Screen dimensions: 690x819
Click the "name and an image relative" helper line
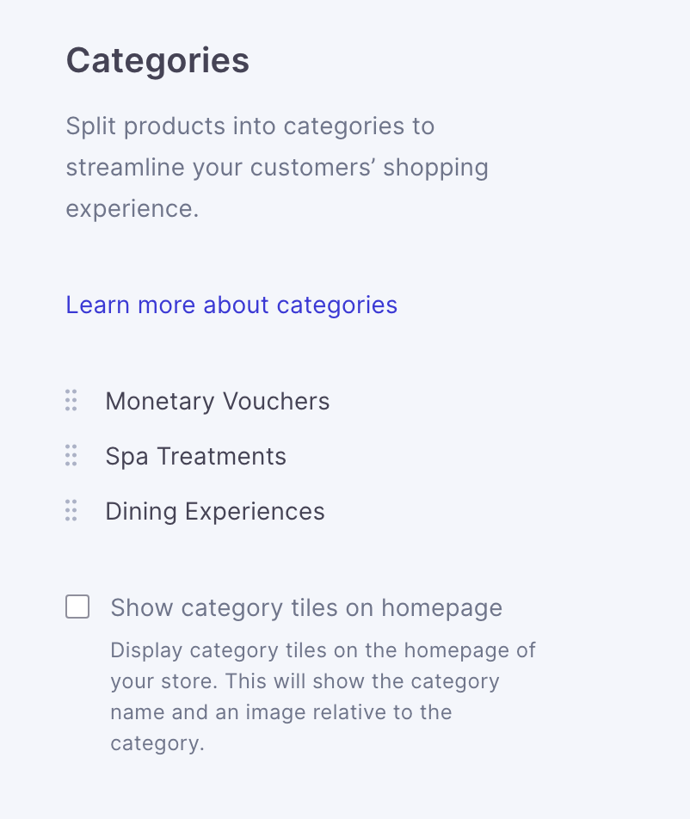coord(280,712)
